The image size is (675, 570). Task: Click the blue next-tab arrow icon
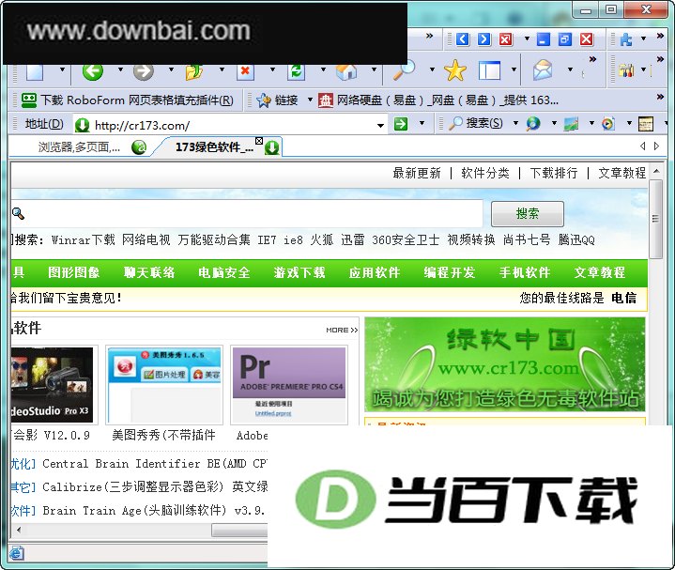[x=483, y=39]
